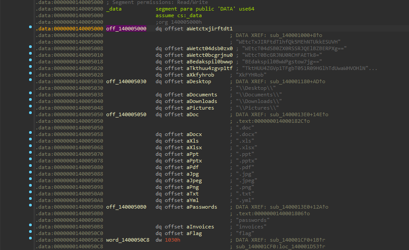Click the margin dot on the aPdf line

[30, 167]
